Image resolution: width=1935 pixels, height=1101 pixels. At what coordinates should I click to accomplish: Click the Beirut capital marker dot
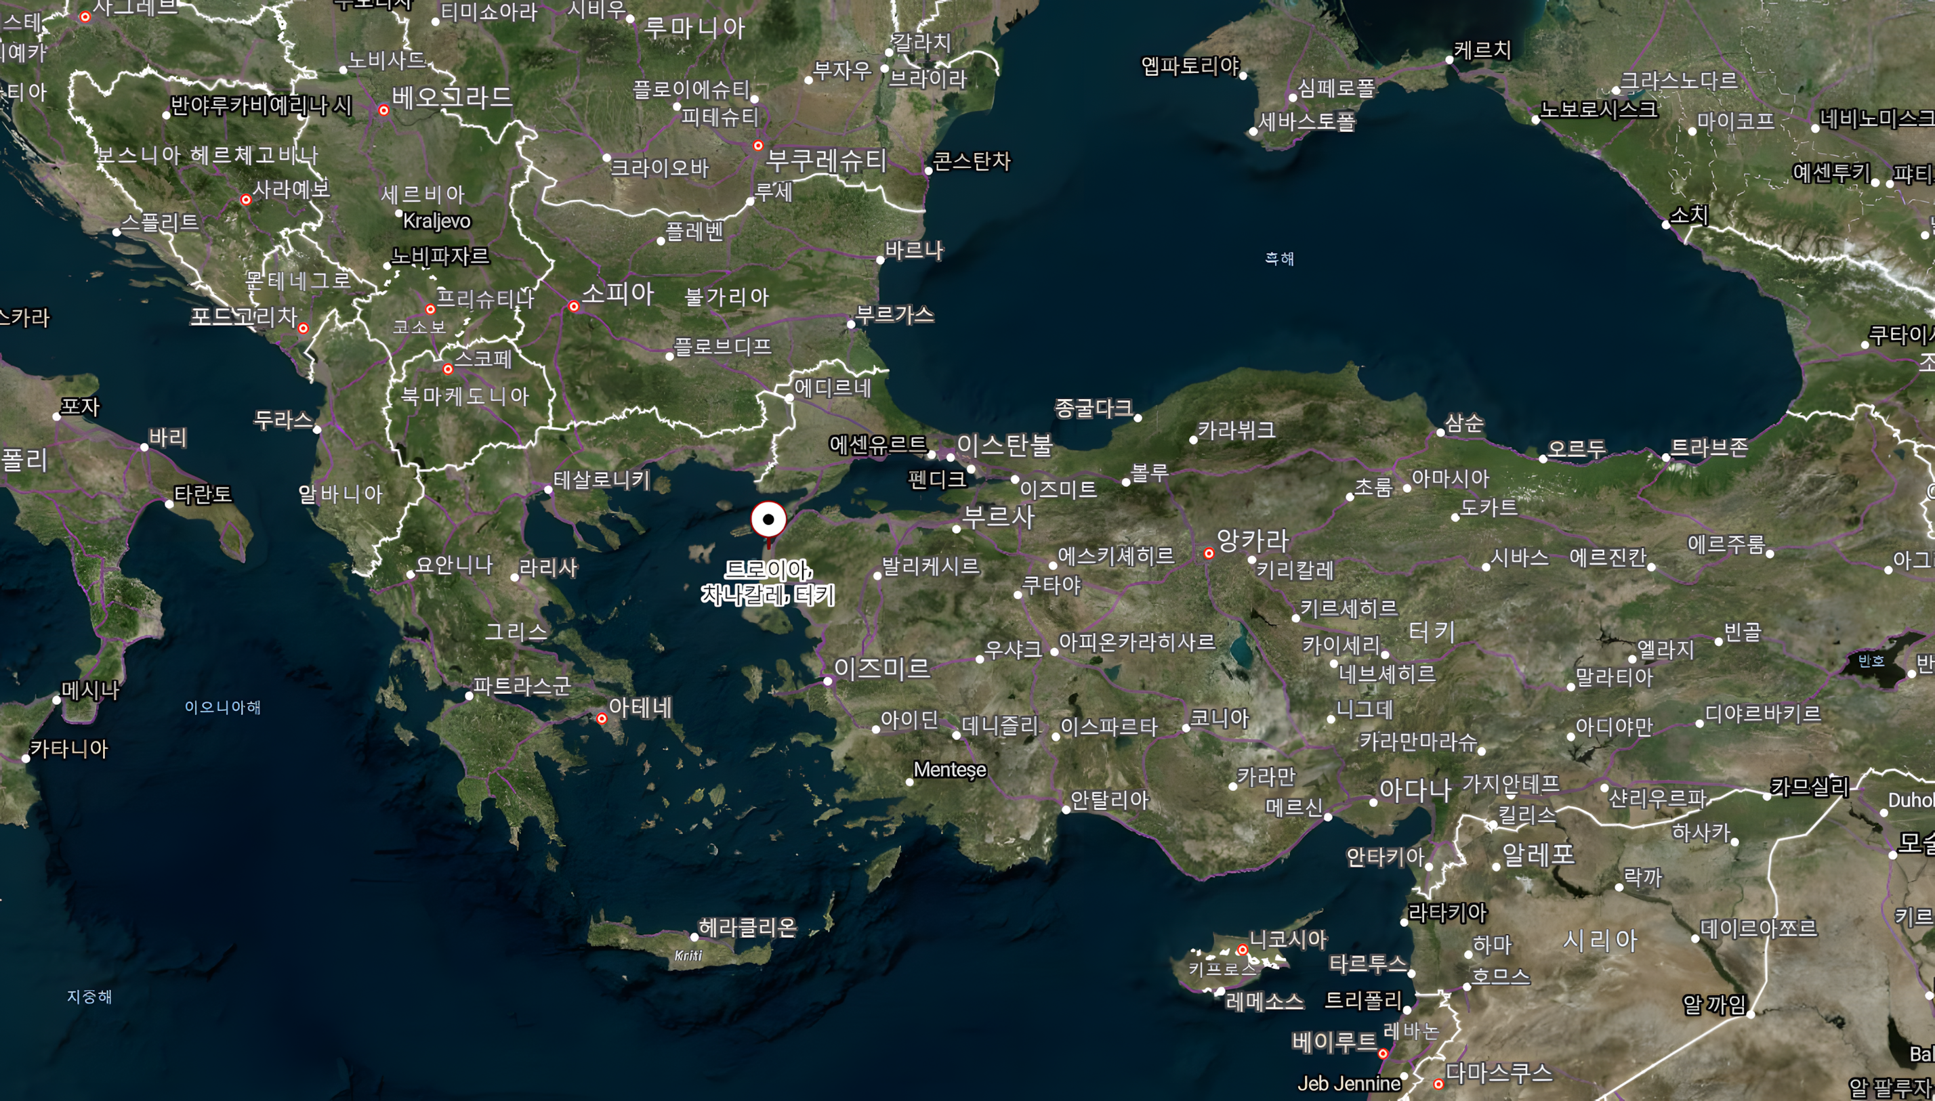tap(1382, 1054)
